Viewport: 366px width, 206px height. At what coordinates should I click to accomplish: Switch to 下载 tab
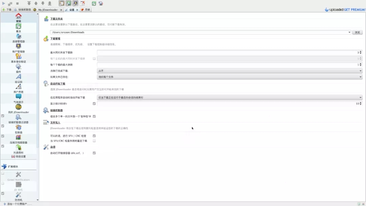(7, 10)
